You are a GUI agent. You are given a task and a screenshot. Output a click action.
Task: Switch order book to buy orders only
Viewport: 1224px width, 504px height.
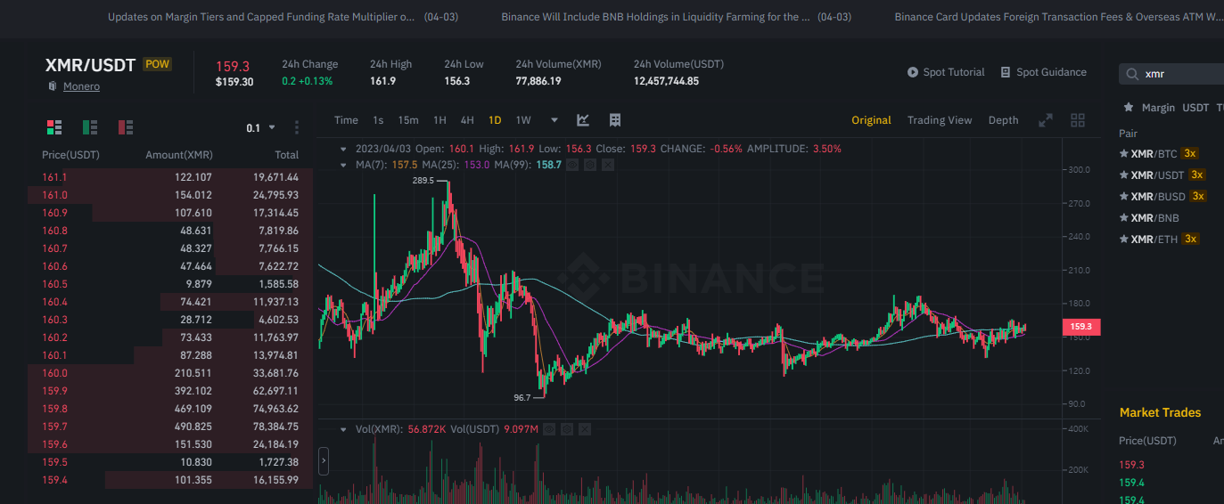click(x=90, y=127)
